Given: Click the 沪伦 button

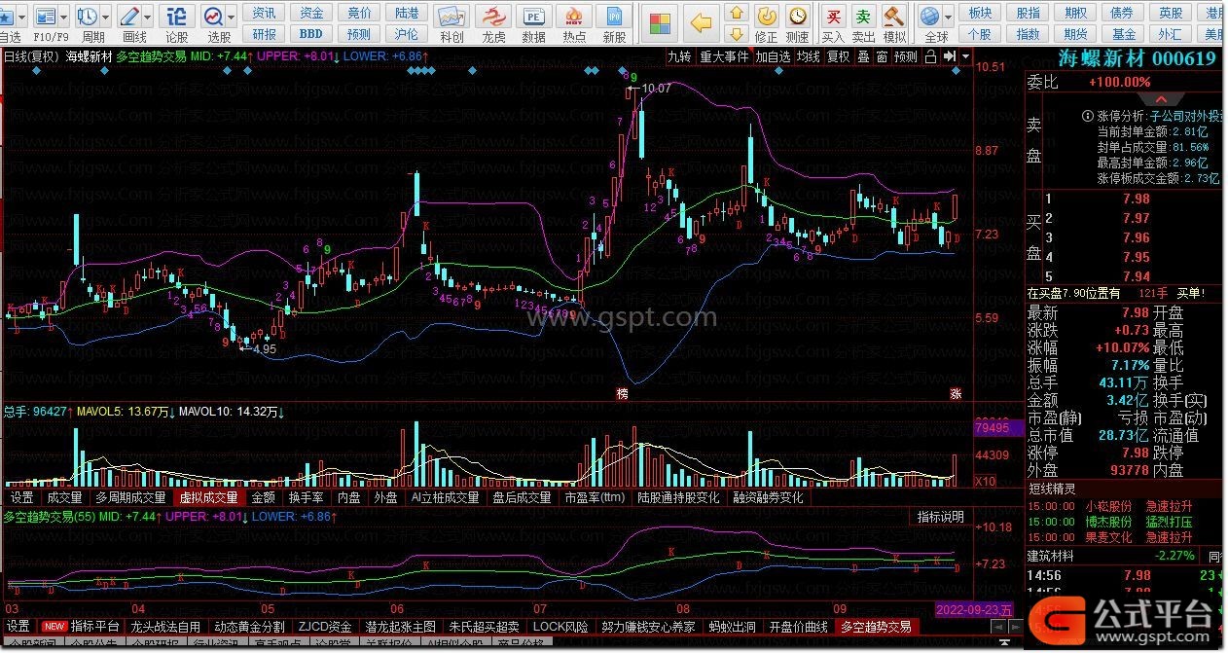Looking at the screenshot, I should (407, 33).
